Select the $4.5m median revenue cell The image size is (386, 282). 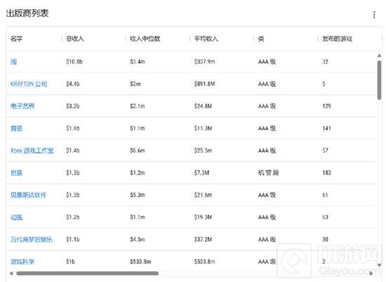pos(138,239)
